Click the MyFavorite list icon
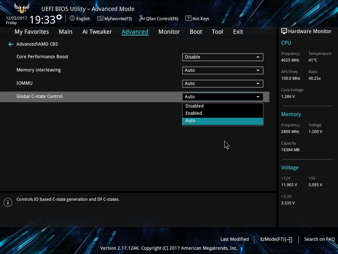Viewport: 338px width, 254px height. pyautogui.click(x=100, y=19)
